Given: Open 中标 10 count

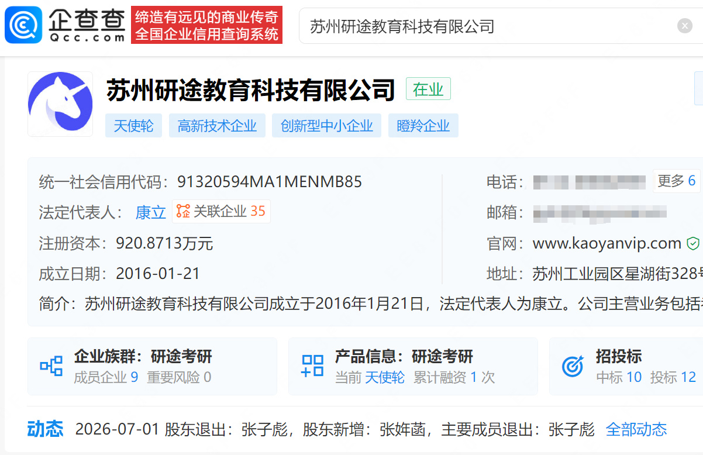Looking at the screenshot, I should 619,377.
